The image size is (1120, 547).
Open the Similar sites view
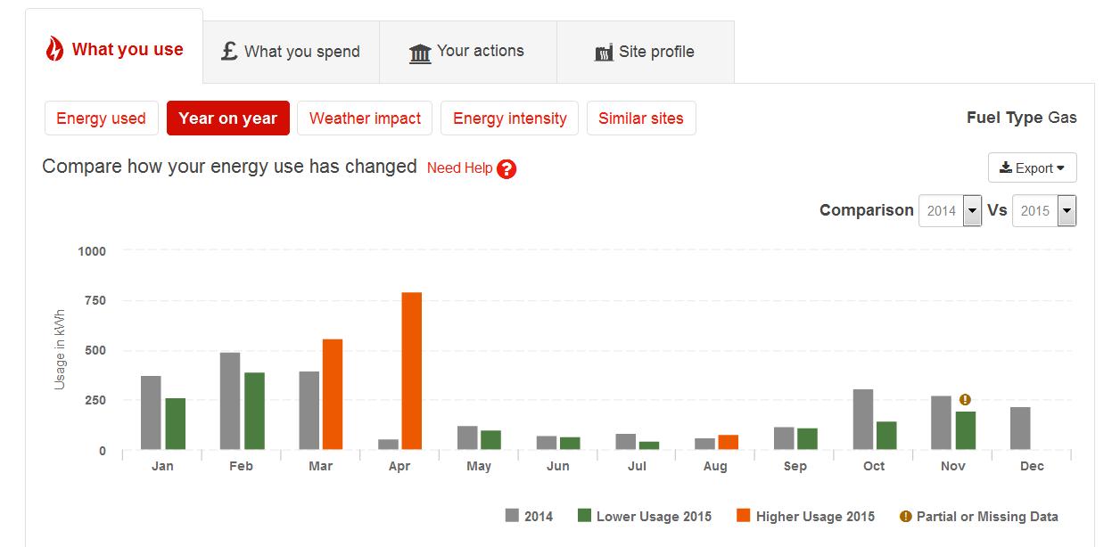pyautogui.click(x=641, y=118)
